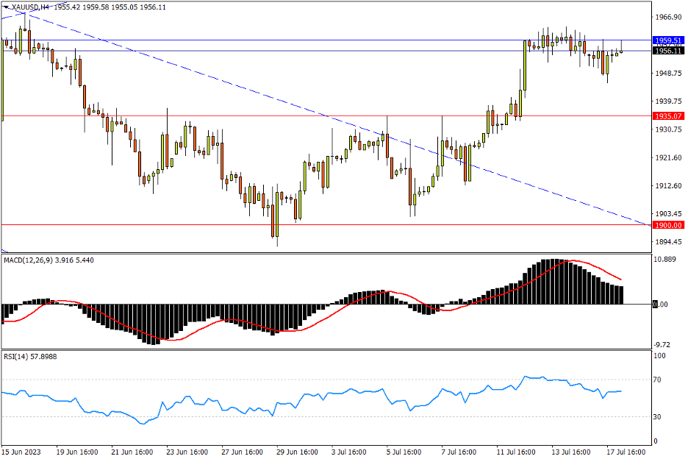
Task: Click 1966.90 on the price scale
Action: pos(666,16)
